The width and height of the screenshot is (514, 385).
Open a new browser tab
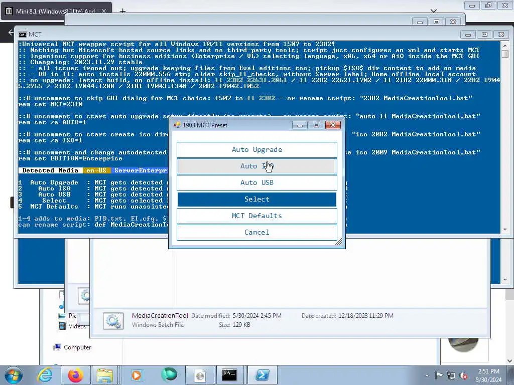[122, 11]
